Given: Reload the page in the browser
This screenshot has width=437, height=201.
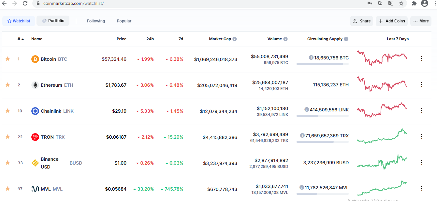Looking at the screenshot, I should pyautogui.click(x=25, y=3).
